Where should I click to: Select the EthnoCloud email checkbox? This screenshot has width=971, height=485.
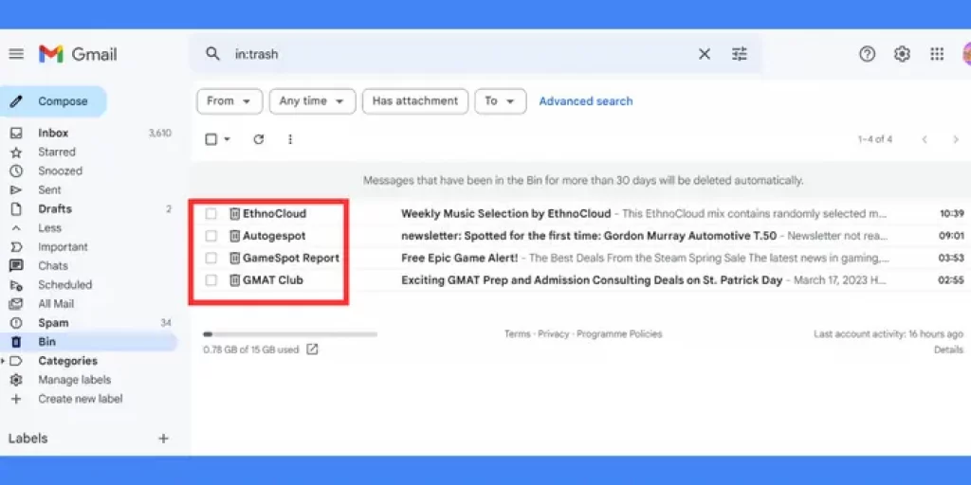click(x=211, y=213)
